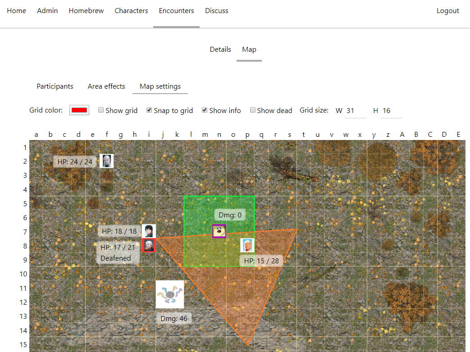The width and height of the screenshot is (470, 352).
Task: Open the Admin section
Action: (x=47, y=11)
